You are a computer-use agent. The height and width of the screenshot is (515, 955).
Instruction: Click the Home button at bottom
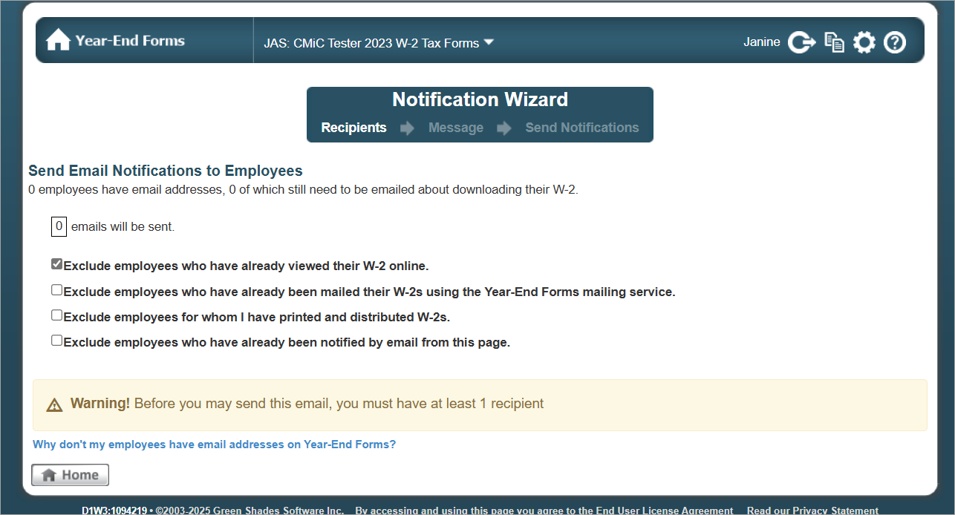click(71, 475)
